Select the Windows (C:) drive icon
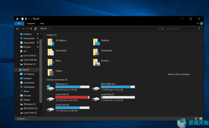Viewport: 209px width, 128px height. click(50, 87)
